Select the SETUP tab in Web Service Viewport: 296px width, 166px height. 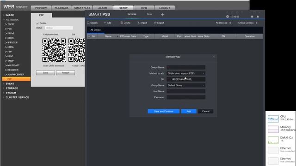[123, 8]
